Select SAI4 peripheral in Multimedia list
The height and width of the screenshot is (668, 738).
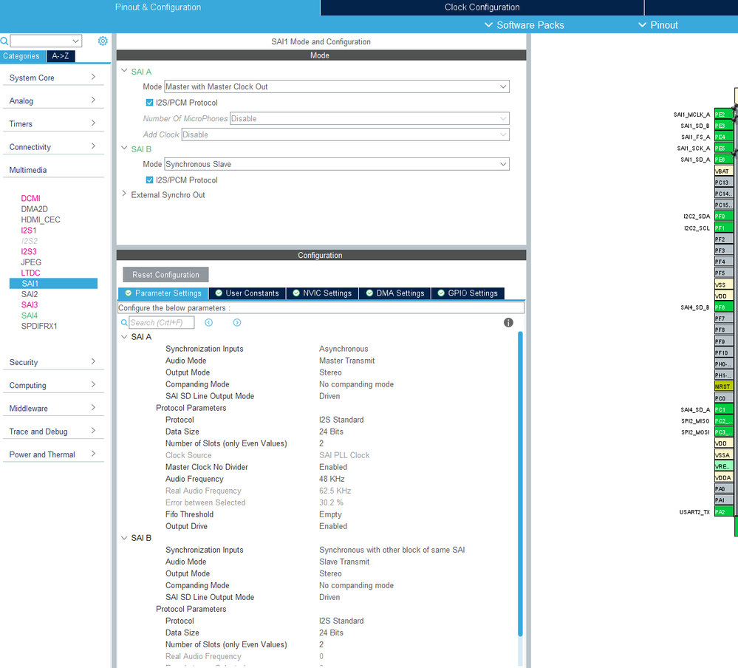click(30, 316)
